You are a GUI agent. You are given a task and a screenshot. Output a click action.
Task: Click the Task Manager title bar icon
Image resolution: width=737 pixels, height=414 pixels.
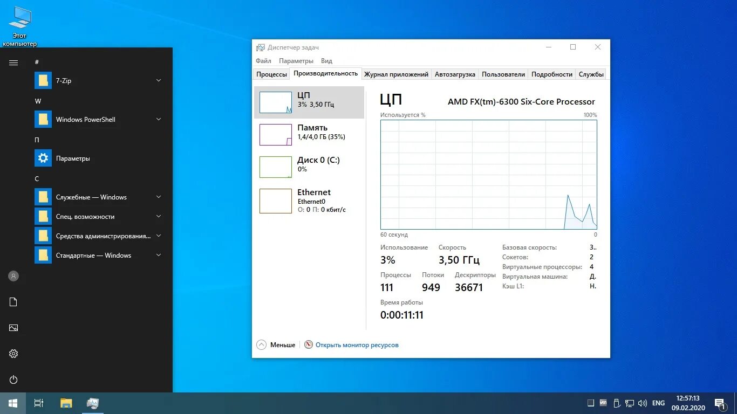click(x=261, y=47)
